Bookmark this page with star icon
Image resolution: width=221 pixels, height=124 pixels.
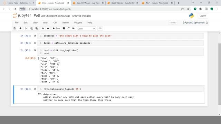(188, 9)
